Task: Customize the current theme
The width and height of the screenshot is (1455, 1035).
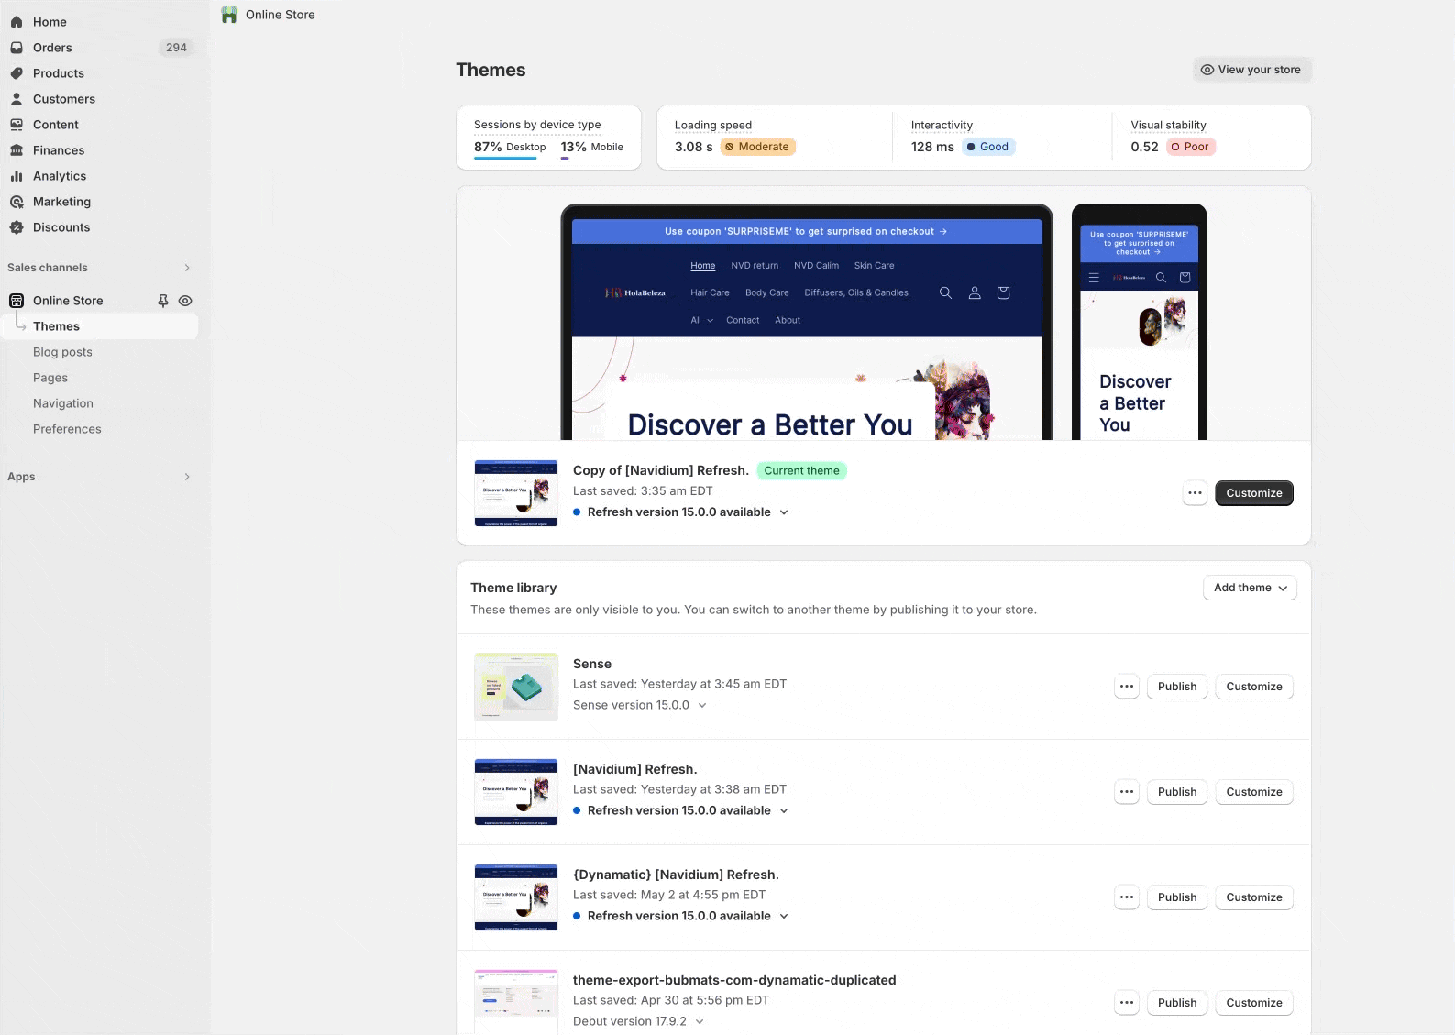Action: [1254, 493]
